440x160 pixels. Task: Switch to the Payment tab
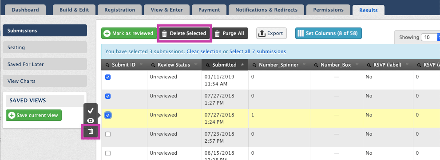pos(209,10)
